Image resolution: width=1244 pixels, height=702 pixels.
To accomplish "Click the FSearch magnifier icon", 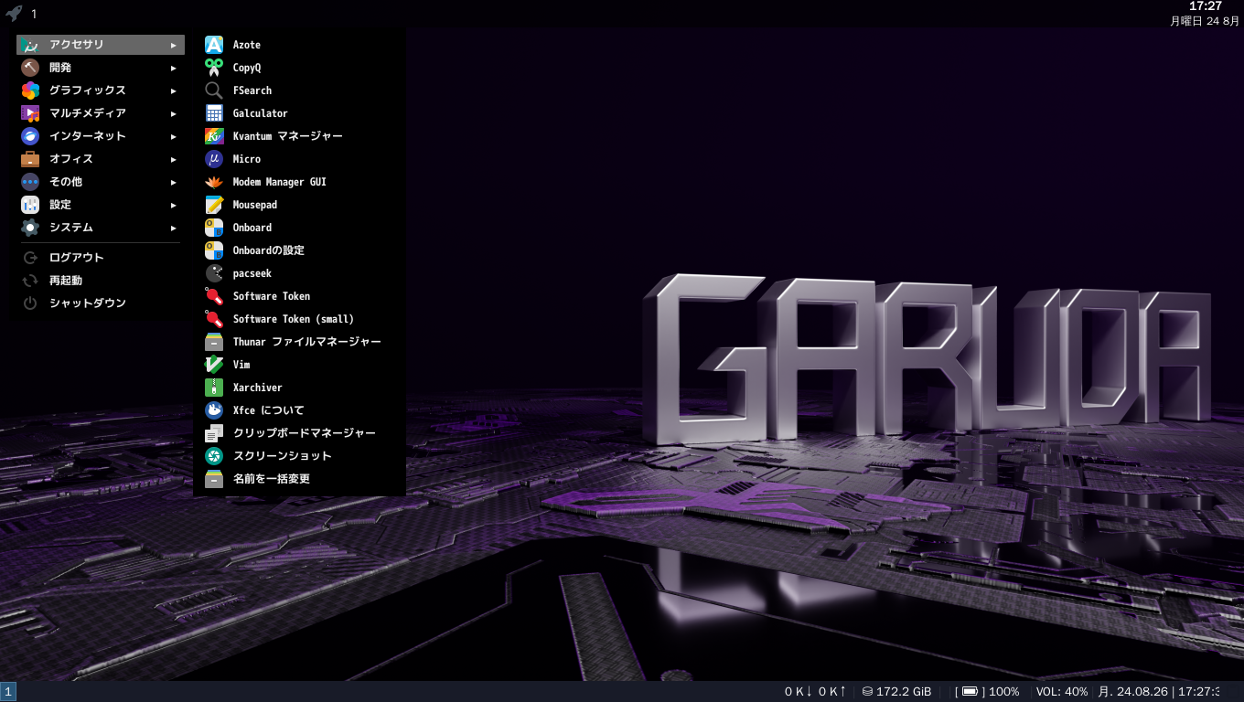I will [214, 90].
